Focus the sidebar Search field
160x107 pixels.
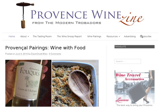tap(128, 61)
